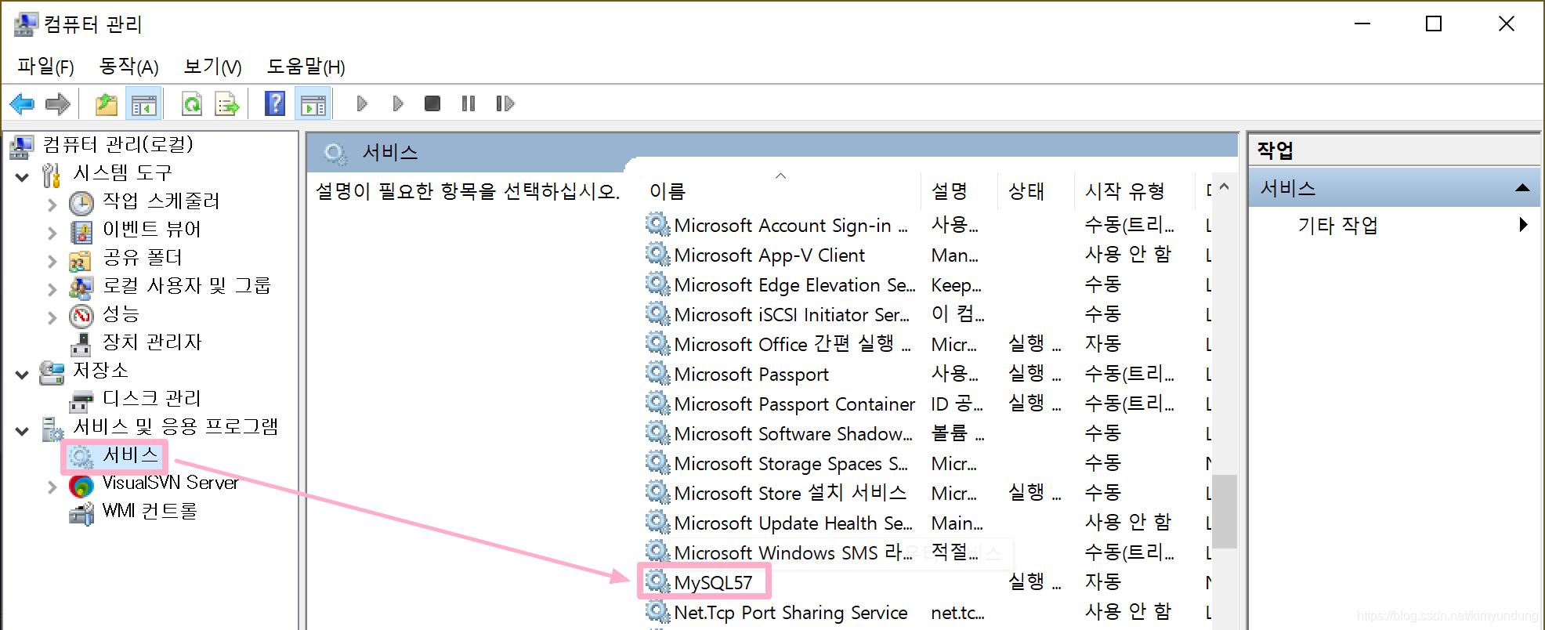Select 서비스 under 서비스 및 응용 프로그램

click(x=130, y=455)
